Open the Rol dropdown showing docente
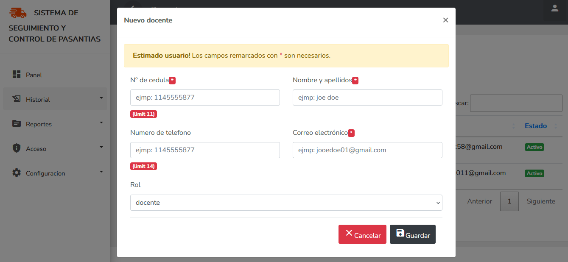 (x=286, y=203)
